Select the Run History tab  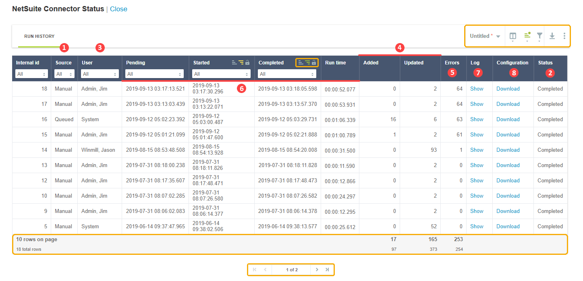[x=39, y=36]
